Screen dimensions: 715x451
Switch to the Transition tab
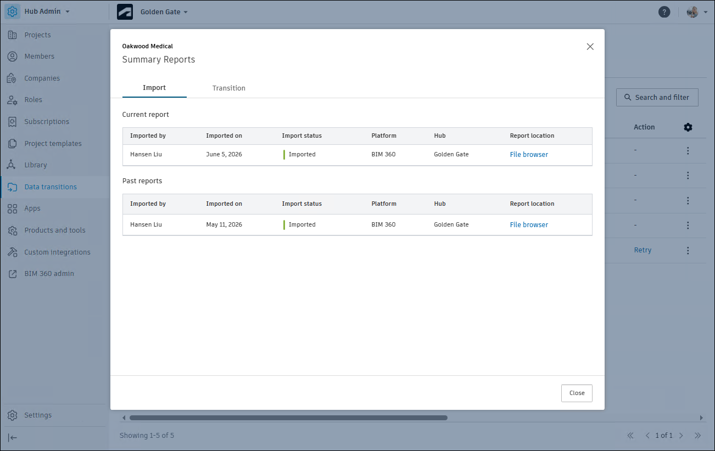coord(229,88)
